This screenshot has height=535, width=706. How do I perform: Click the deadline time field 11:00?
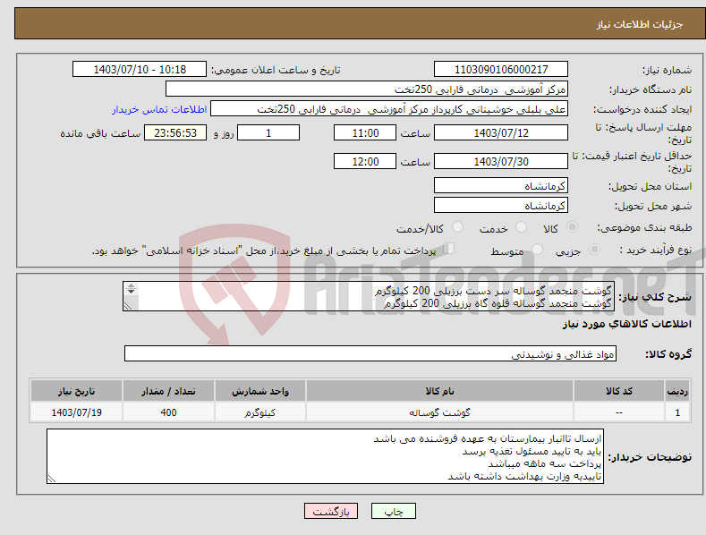click(x=365, y=132)
